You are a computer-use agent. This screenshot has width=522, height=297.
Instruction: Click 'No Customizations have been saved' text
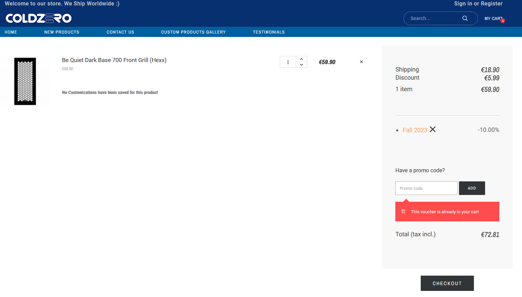click(x=110, y=93)
